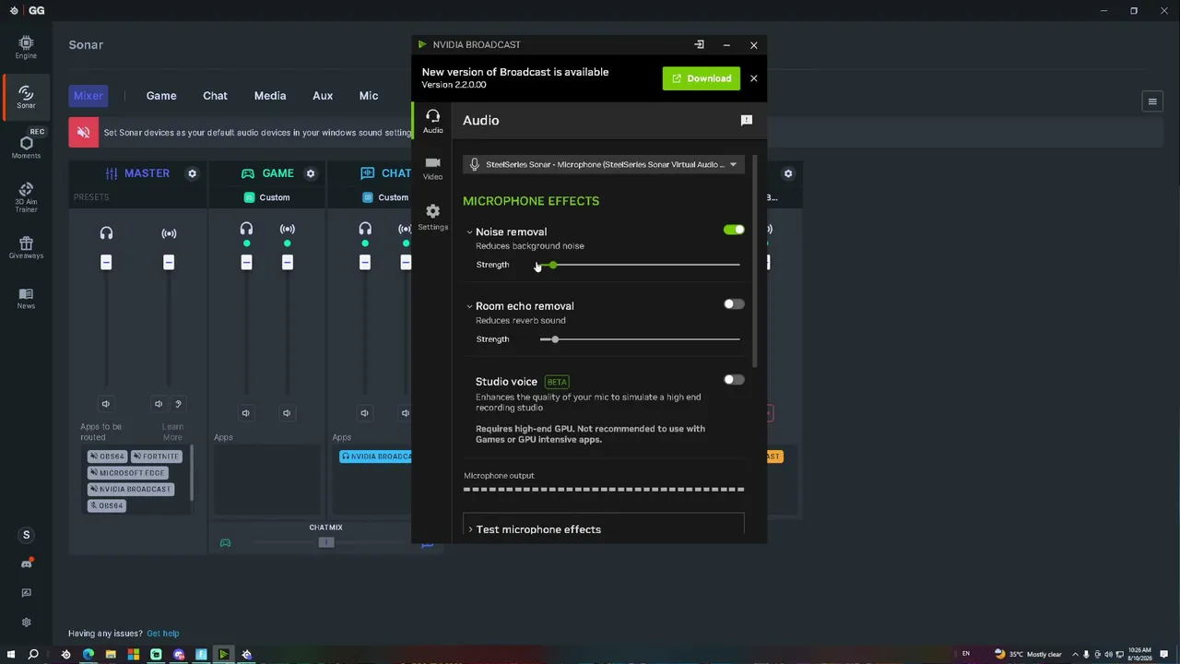
Task: Click the Get help link
Action: [163, 634]
